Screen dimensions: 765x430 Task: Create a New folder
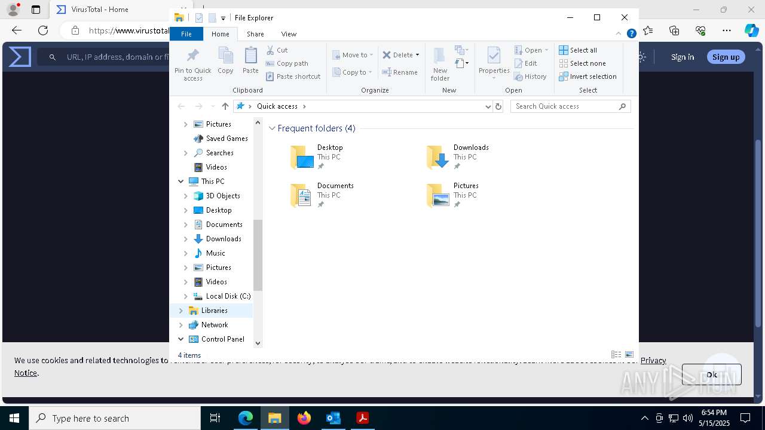[x=440, y=64]
